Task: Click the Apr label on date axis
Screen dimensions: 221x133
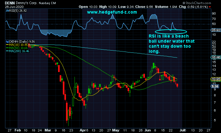Action: 83,130
